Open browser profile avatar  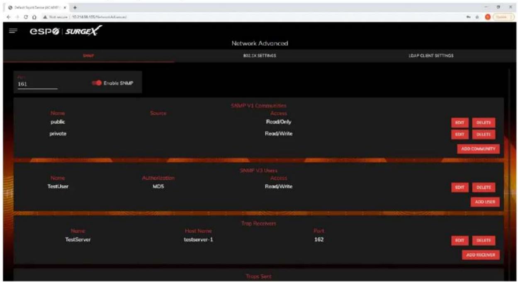pos(488,16)
